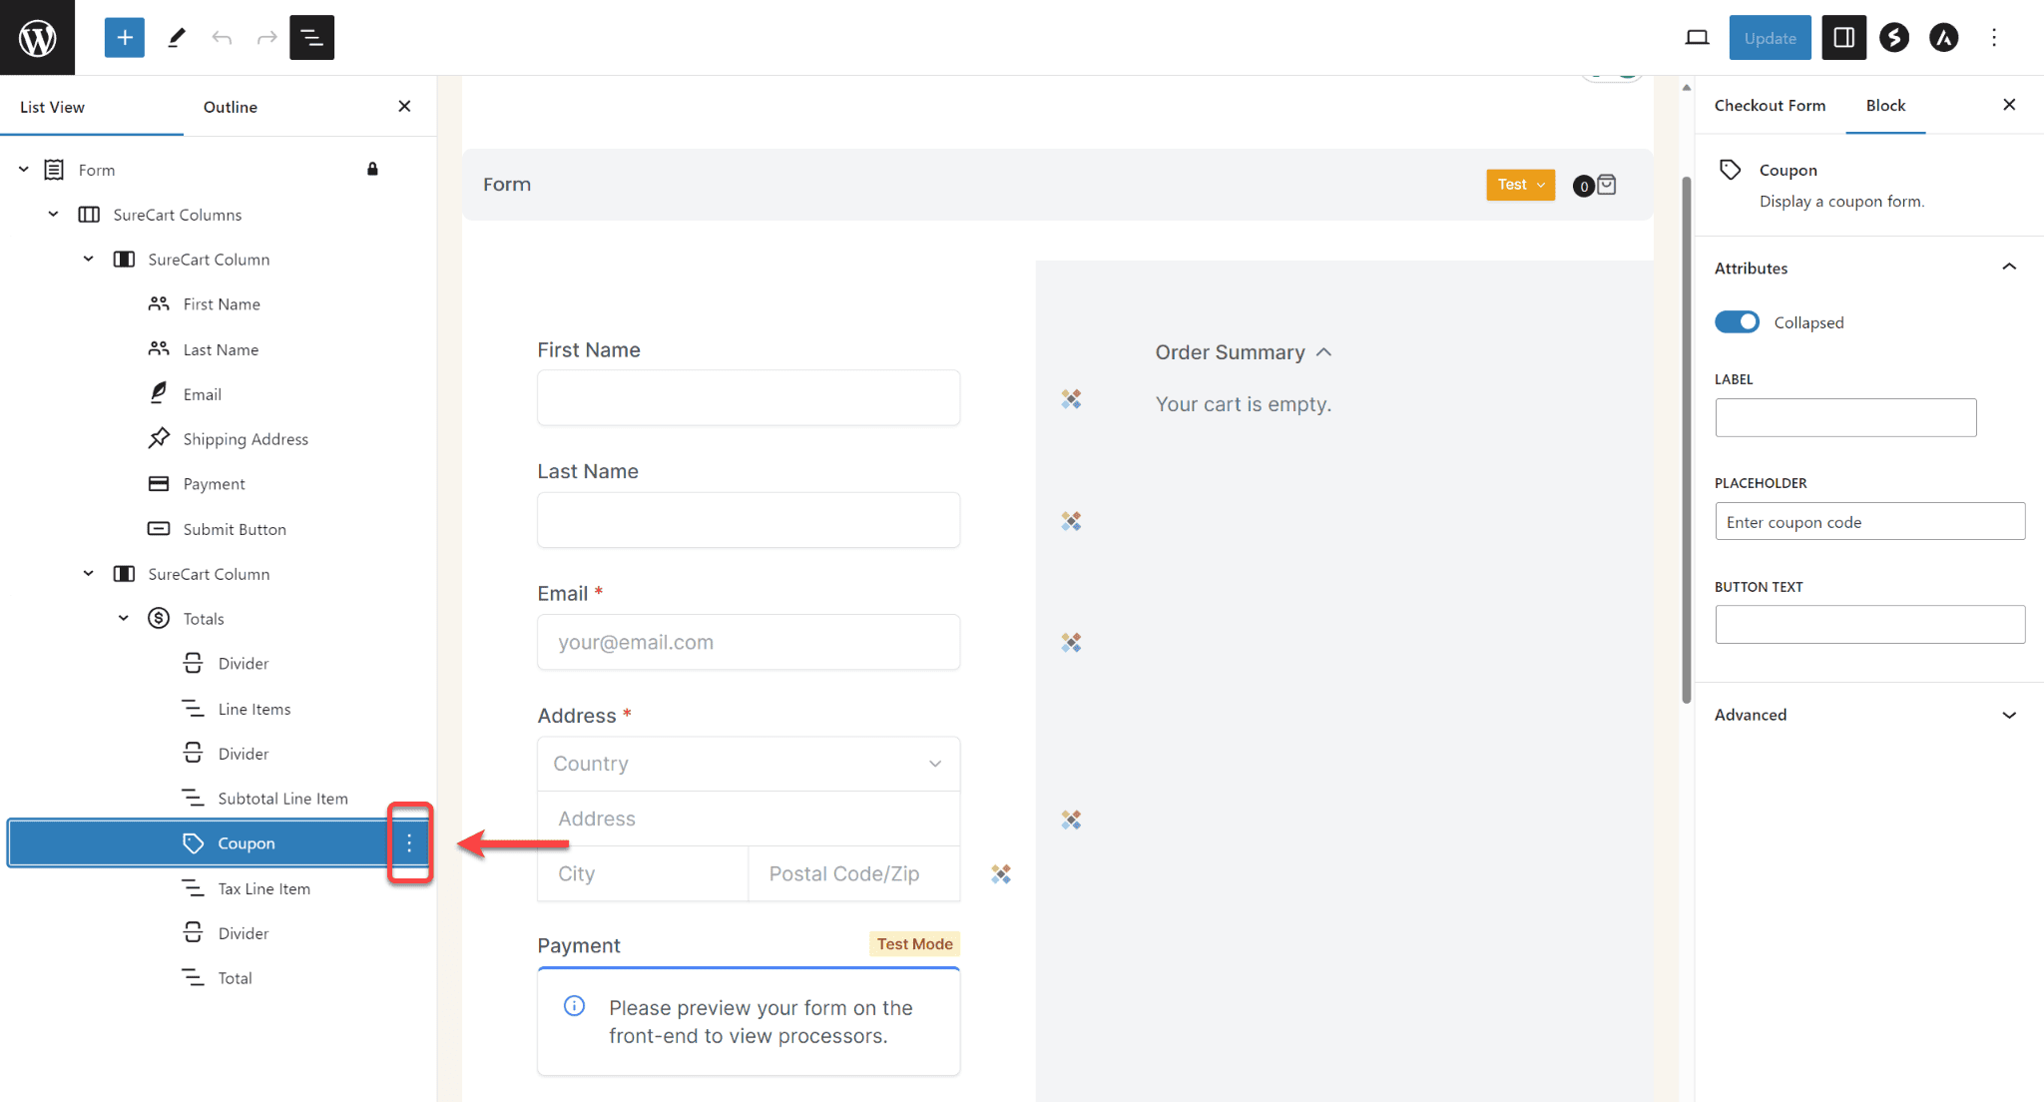Collapse the first SureCart Column chevron
2044x1102 pixels.
click(x=88, y=260)
